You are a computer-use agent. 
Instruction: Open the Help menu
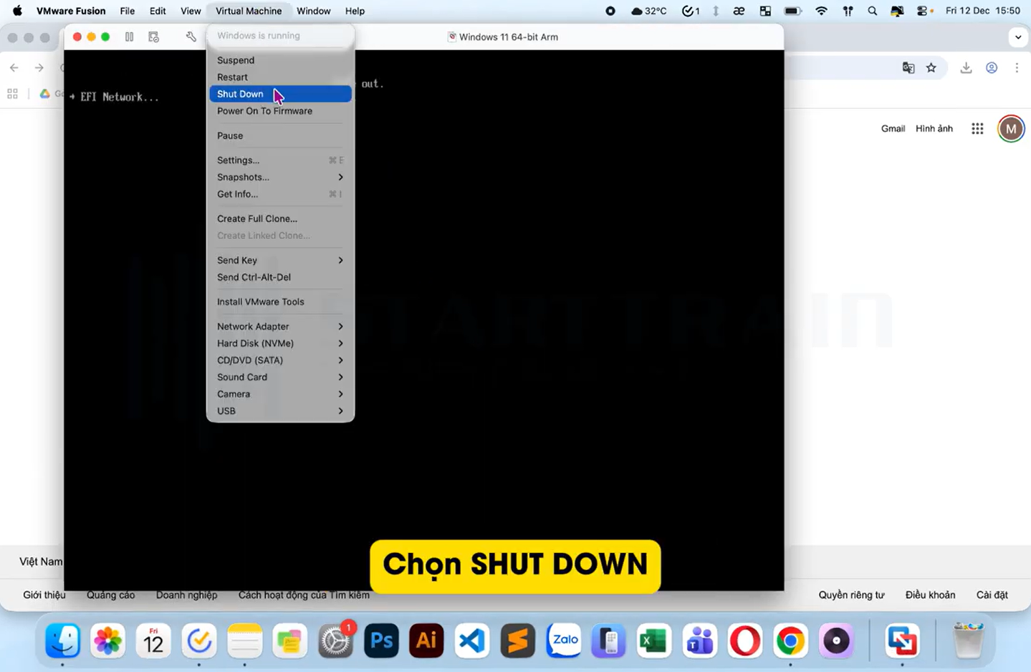pos(354,11)
